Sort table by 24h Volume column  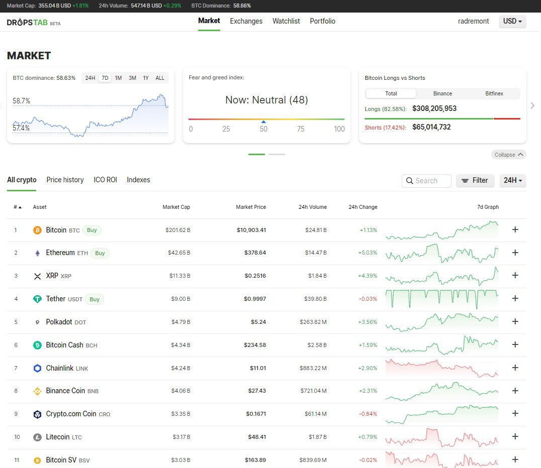pyautogui.click(x=313, y=207)
